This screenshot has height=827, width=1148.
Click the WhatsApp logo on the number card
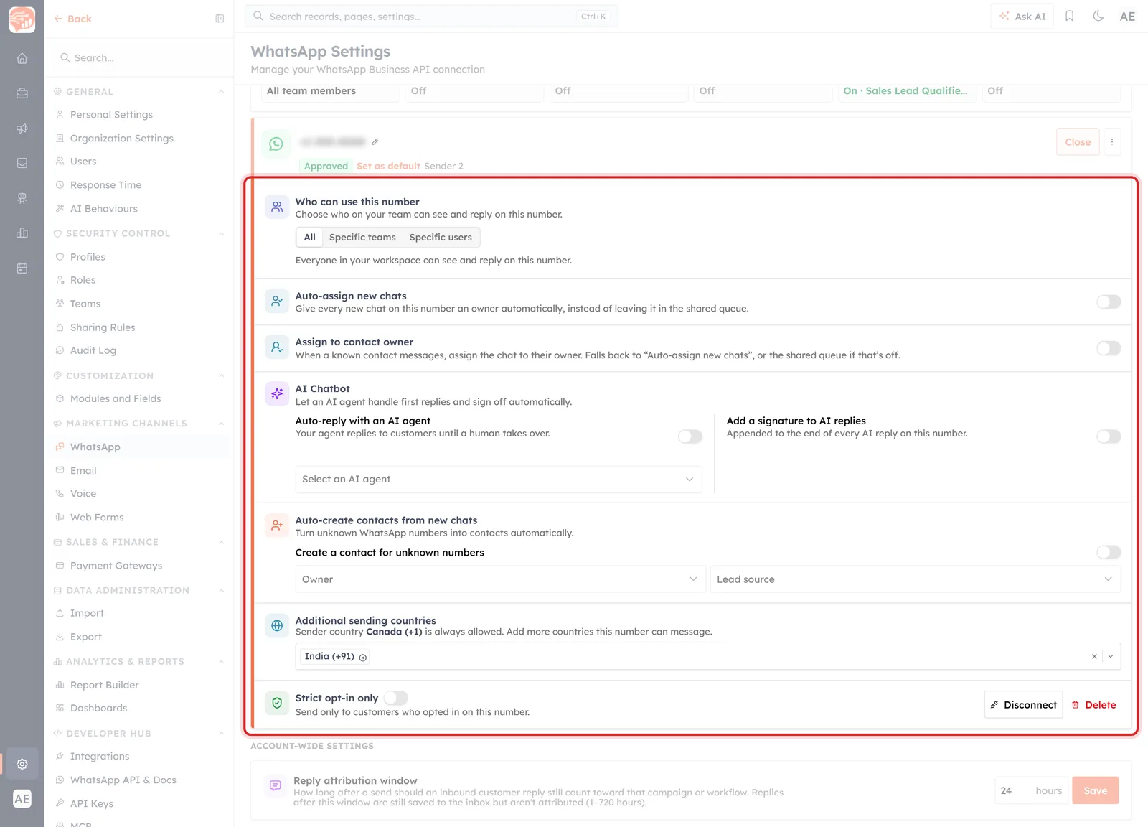pyautogui.click(x=276, y=144)
